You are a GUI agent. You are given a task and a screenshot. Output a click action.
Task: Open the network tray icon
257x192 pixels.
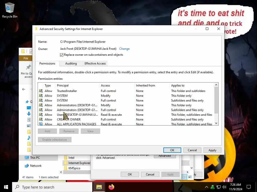coord(219,187)
